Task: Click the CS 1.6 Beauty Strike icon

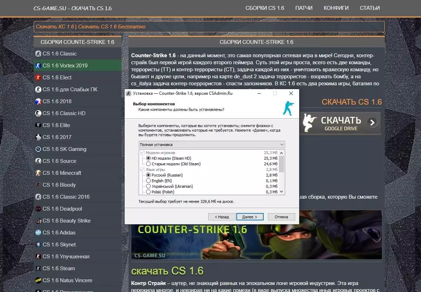Action: (x=38, y=221)
